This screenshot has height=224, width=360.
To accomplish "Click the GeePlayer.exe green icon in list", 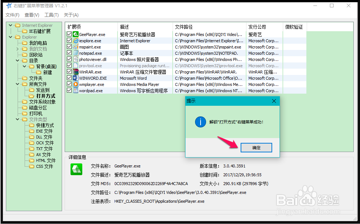I will (x=76, y=35).
